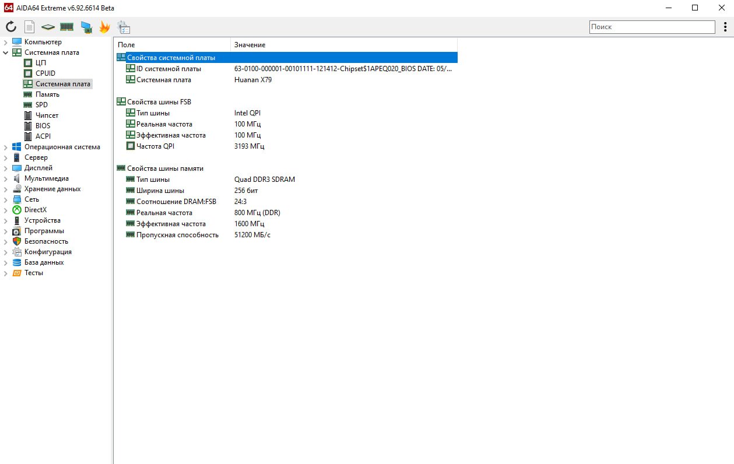734x464 pixels.
Task: Open the search options dropdown arrow
Action: coord(725,27)
